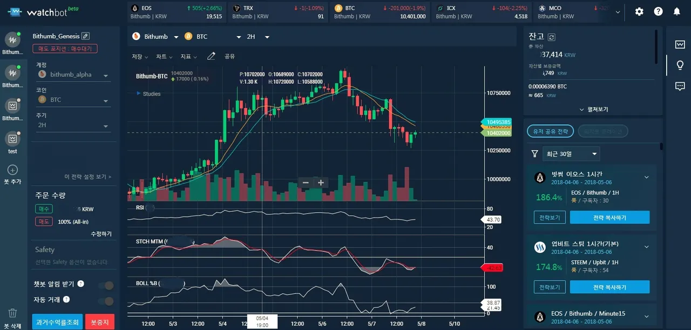Image resolution: width=691 pixels, height=330 pixels.
Task: Click the watchbot beta logo
Action: coord(42,11)
